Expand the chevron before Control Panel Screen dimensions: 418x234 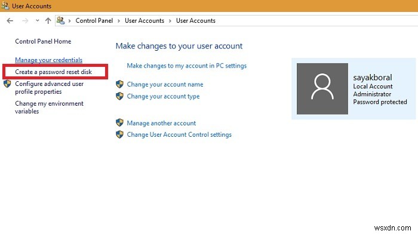tap(69, 21)
